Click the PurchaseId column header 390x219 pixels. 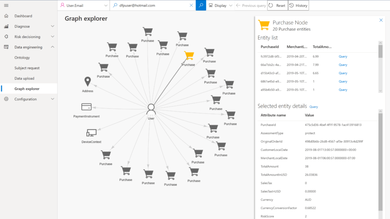click(x=270, y=47)
